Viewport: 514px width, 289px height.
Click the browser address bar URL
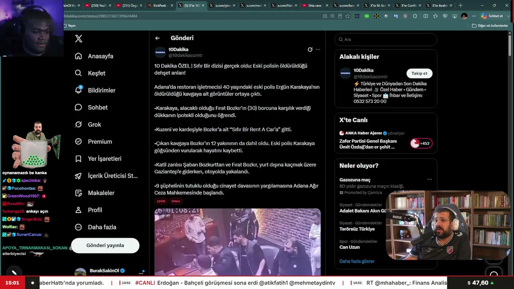[x=100, y=16]
